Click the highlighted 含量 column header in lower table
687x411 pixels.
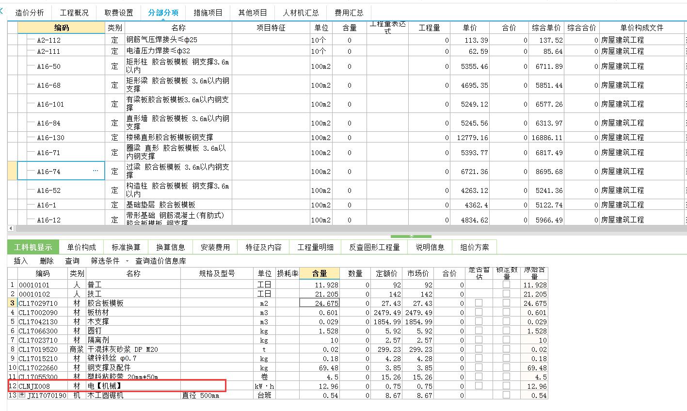coord(320,273)
